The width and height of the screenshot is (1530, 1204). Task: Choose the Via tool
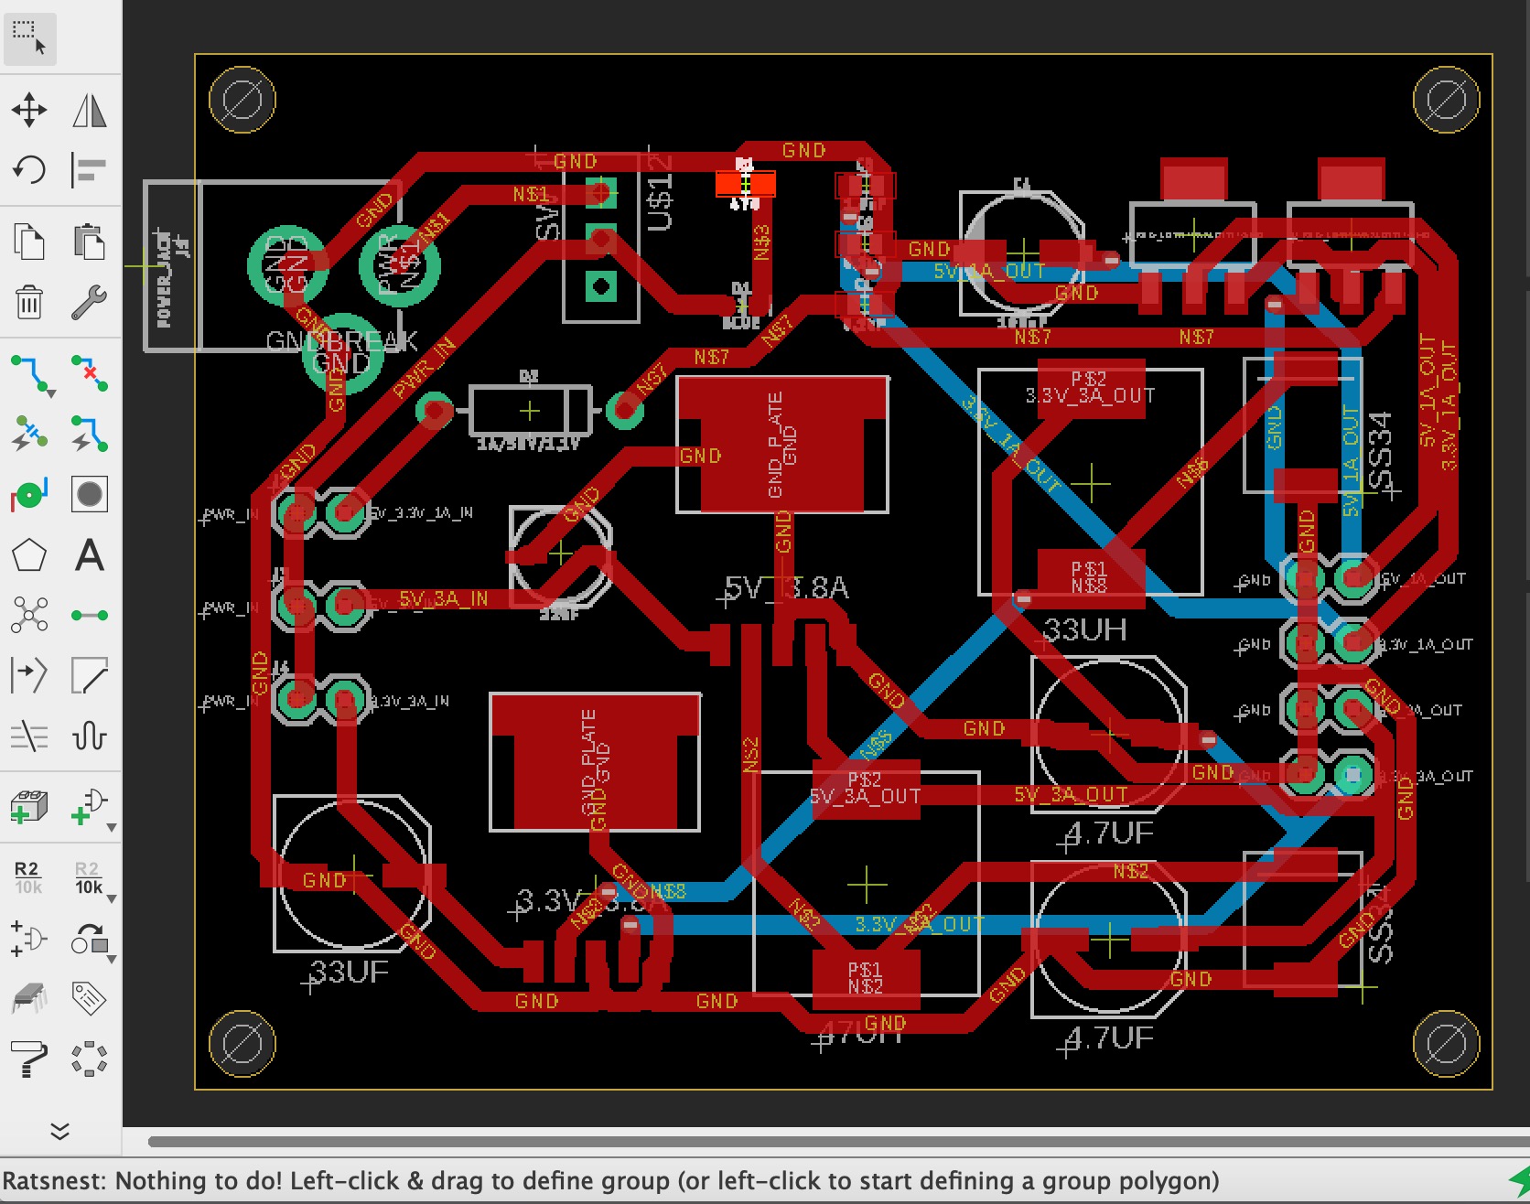(29, 494)
